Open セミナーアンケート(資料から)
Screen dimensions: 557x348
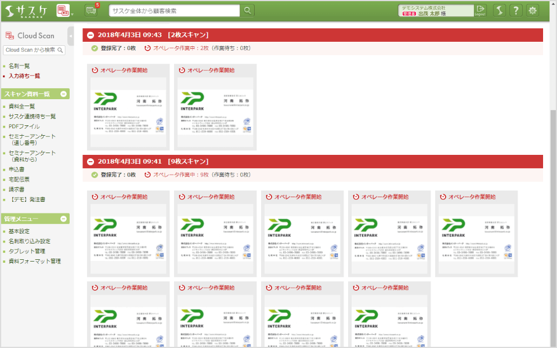click(32, 156)
